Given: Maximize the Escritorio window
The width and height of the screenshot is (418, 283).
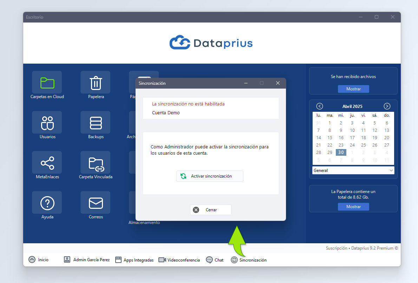Looking at the screenshot, I should pos(377,17).
